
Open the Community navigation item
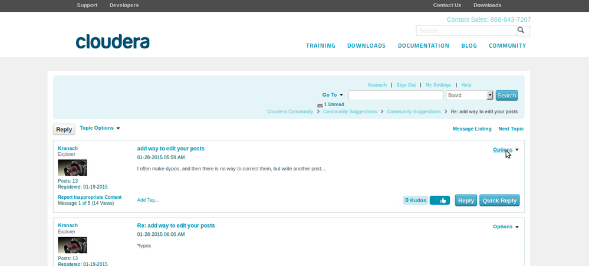point(507,45)
